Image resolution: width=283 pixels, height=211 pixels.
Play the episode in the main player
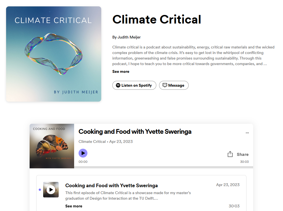(x=83, y=153)
